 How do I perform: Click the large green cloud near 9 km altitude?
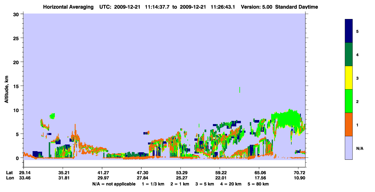point(286,119)
